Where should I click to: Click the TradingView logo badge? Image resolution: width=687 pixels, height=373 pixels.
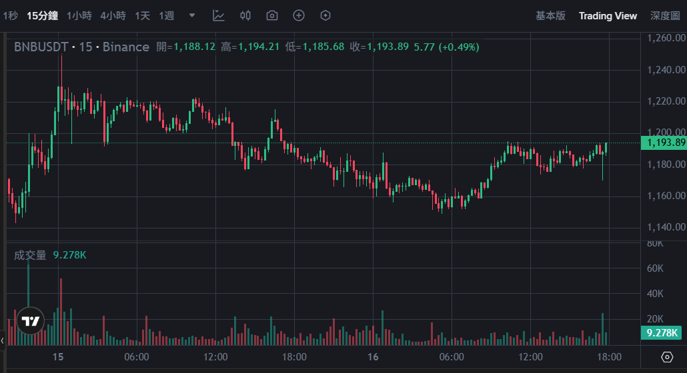(30, 321)
